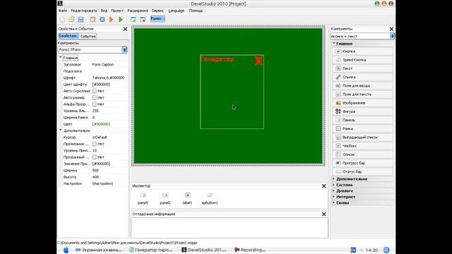Select the Список component
Screen dimensions: 452x254
point(362,155)
